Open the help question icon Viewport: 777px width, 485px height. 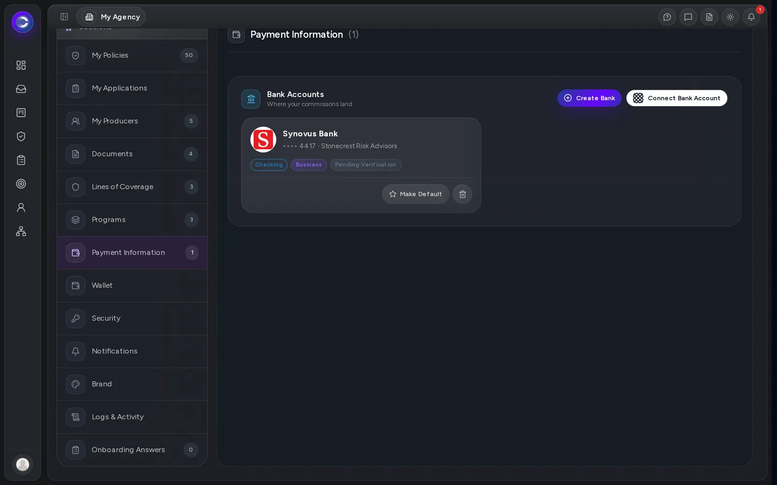point(667,17)
